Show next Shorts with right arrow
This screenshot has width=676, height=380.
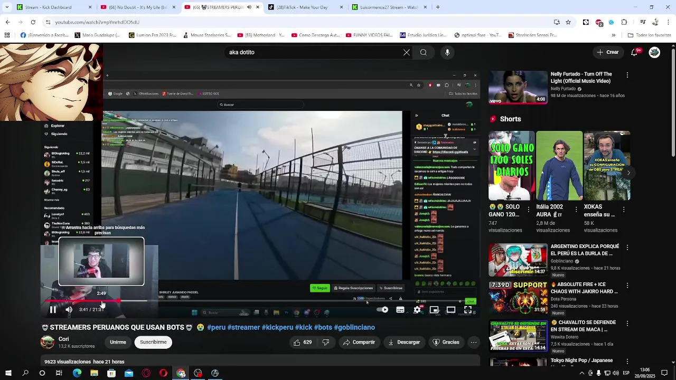(628, 173)
